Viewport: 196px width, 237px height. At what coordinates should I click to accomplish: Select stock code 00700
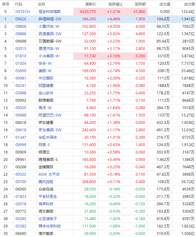(x=21, y=182)
